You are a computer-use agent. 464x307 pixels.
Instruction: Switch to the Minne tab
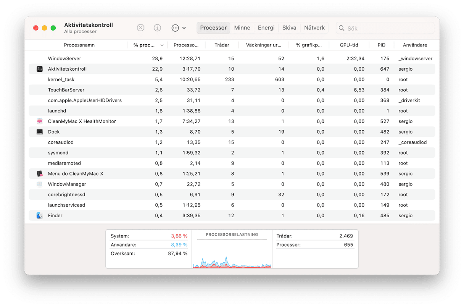click(242, 28)
